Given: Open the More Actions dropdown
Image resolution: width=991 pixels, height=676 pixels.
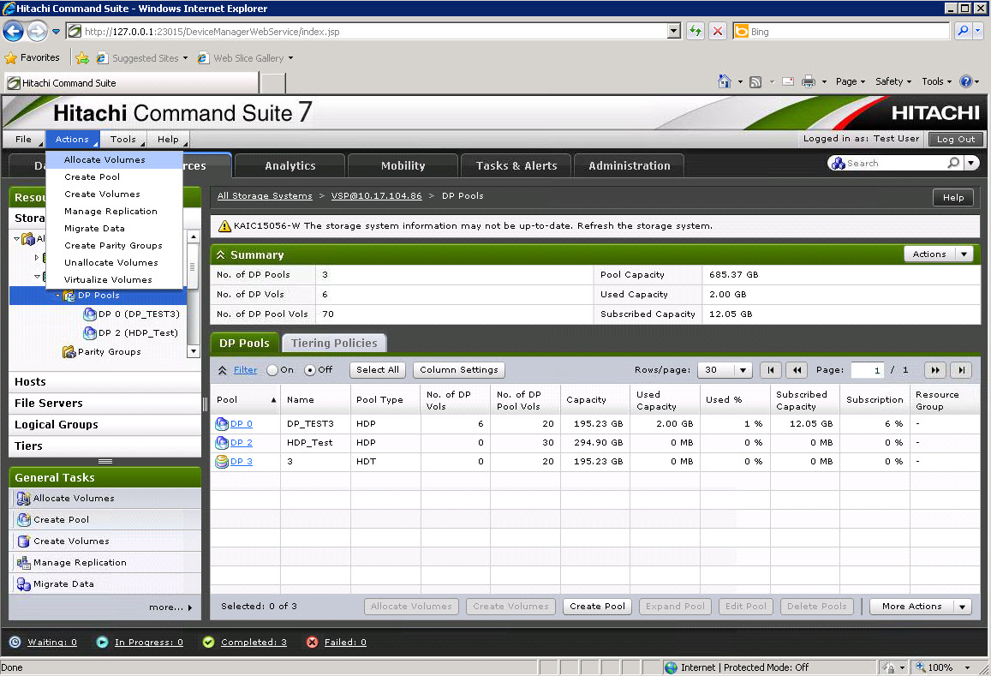Looking at the screenshot, I should tap(920, 607).
